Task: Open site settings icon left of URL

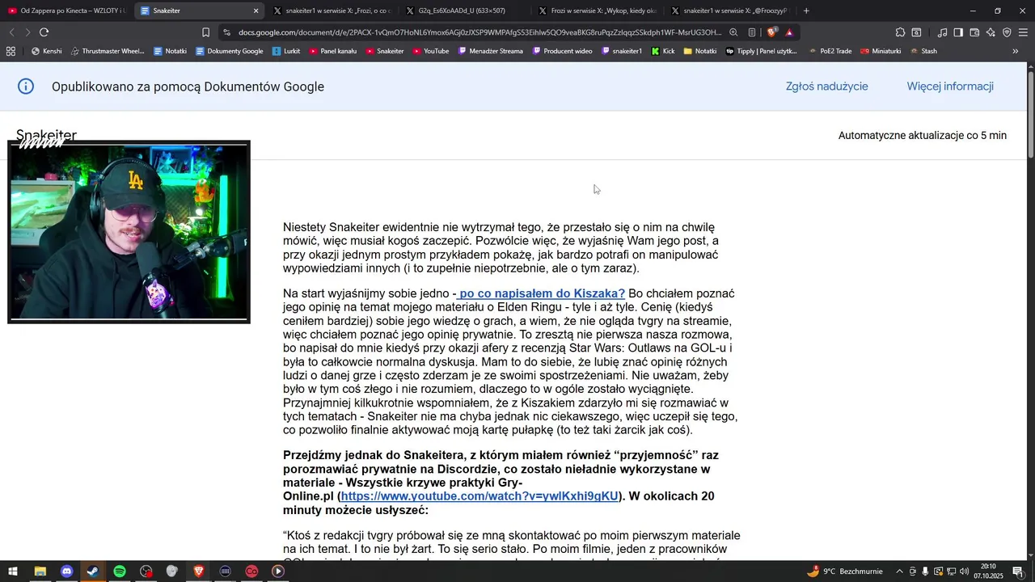Action: (x=226, y=32)
